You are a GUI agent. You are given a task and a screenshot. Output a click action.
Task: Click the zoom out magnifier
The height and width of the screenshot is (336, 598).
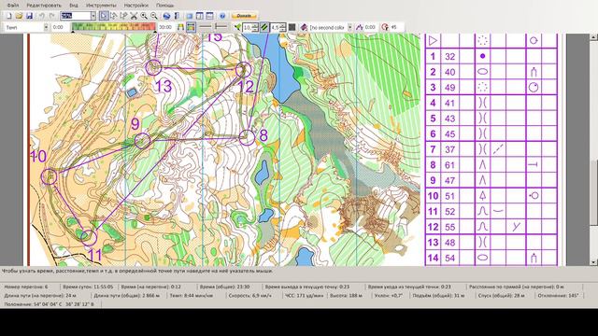point(153,16)
